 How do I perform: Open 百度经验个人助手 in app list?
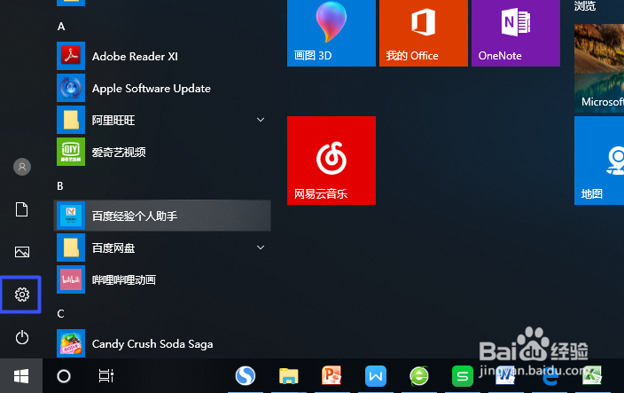click(162, 216)
